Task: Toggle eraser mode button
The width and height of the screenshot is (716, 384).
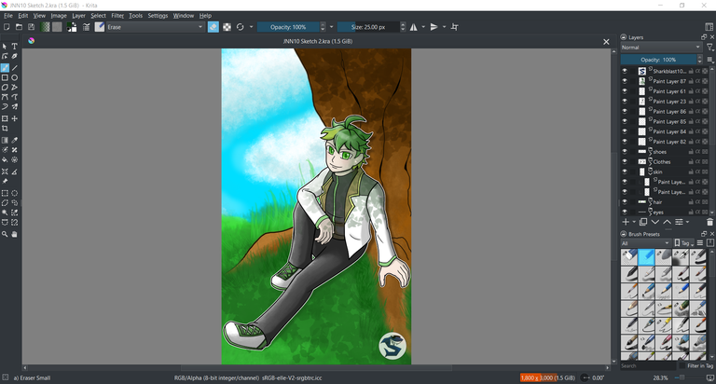Action: (213, 27)
